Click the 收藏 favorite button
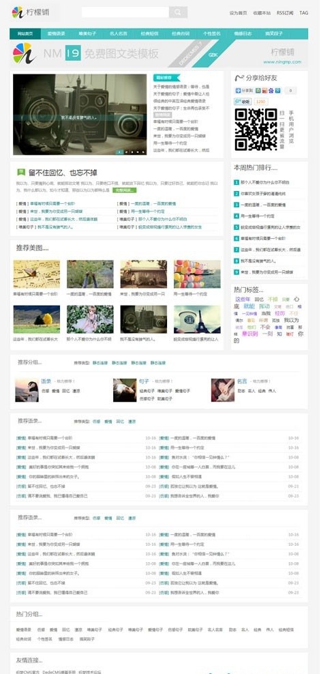This screenshot has width=321, height=674. [x=243, y=102]
